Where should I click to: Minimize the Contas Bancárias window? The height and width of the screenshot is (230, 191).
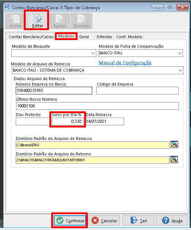(x=157, y=7)
